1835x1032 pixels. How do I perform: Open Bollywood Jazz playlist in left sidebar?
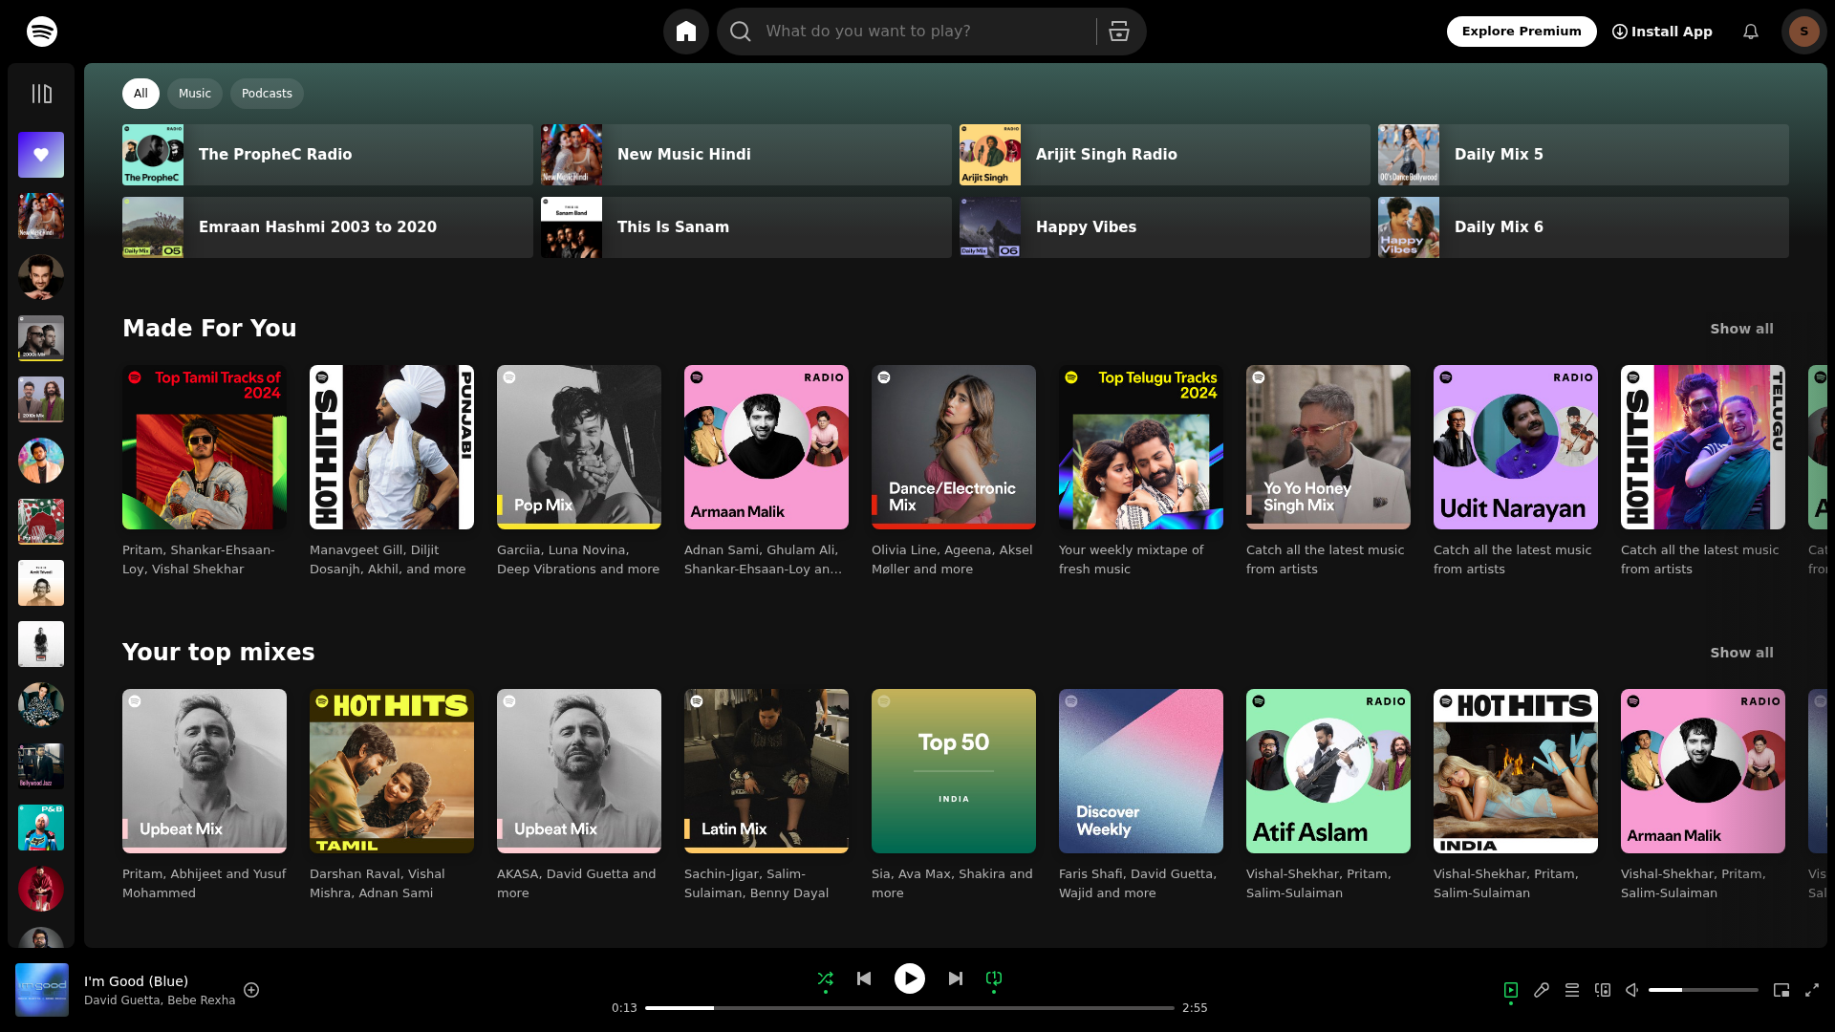pyautogui.click(x=41, y=766)
